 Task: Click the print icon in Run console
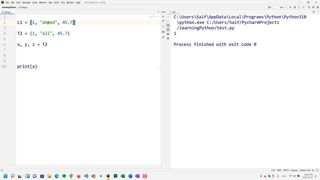[168, 34]
